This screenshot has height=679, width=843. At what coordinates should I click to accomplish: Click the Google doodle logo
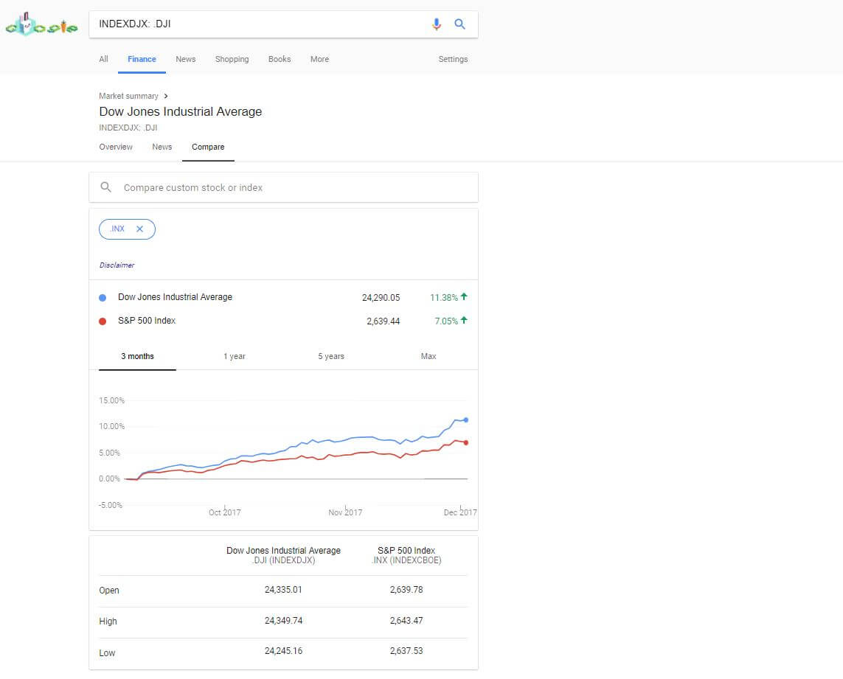tap(41, 25)
